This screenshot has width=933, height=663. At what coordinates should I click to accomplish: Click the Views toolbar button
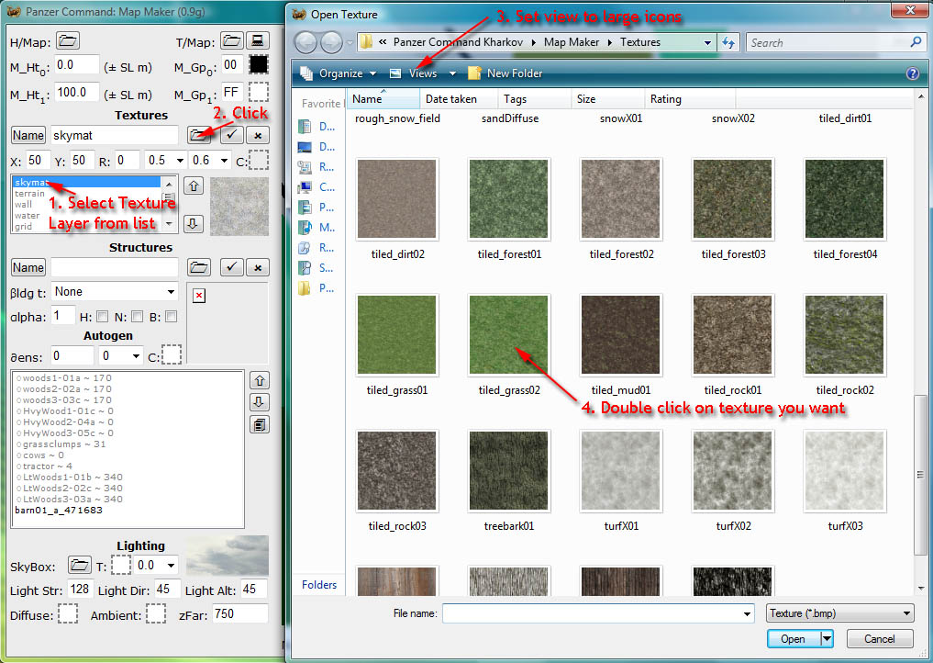tap(414, 73)
